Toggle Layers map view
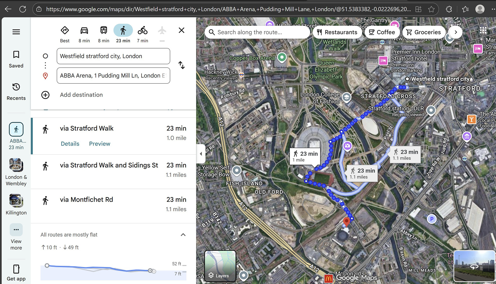Screen dimensions: 496x284 pyautogui.click(x=220, y=266)
